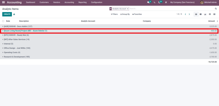
Task: Sort by the Amount column header
Action: pos(211,21)
